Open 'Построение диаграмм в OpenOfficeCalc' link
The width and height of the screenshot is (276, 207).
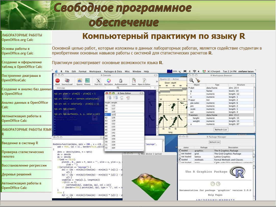21,78
